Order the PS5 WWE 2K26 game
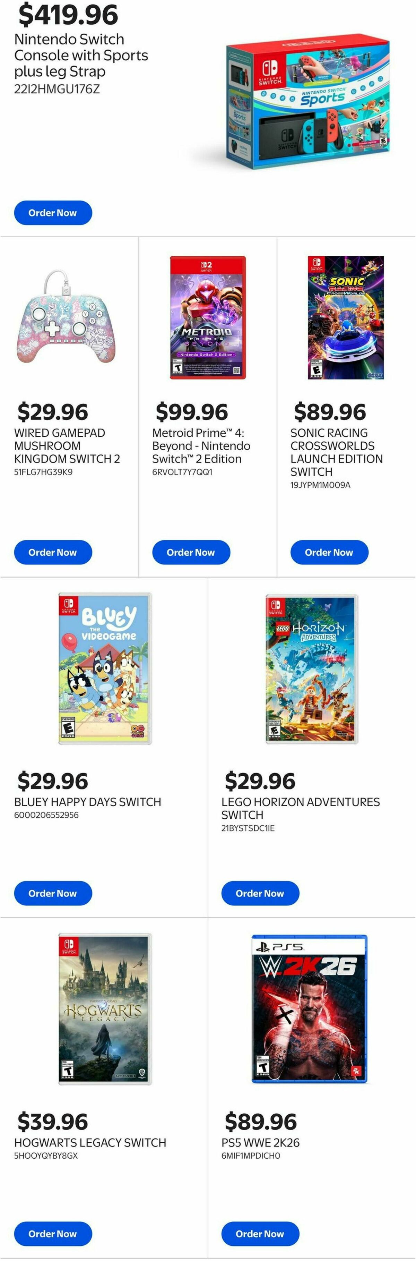This screenshot has height=1261, width=416. coord(260,1234)
